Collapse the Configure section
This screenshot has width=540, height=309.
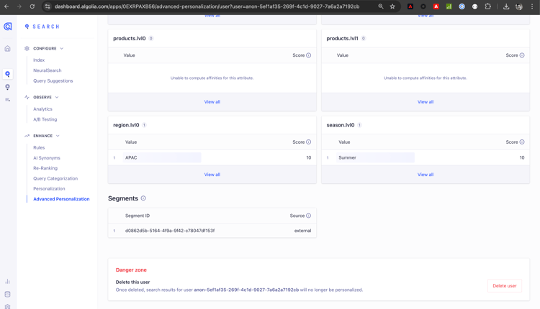62,49
